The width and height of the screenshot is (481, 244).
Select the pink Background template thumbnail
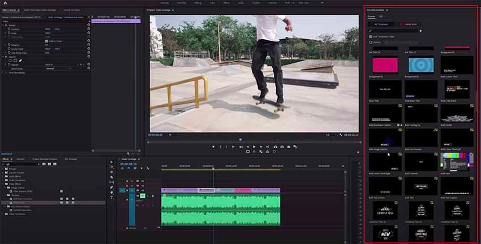(385, 65)
